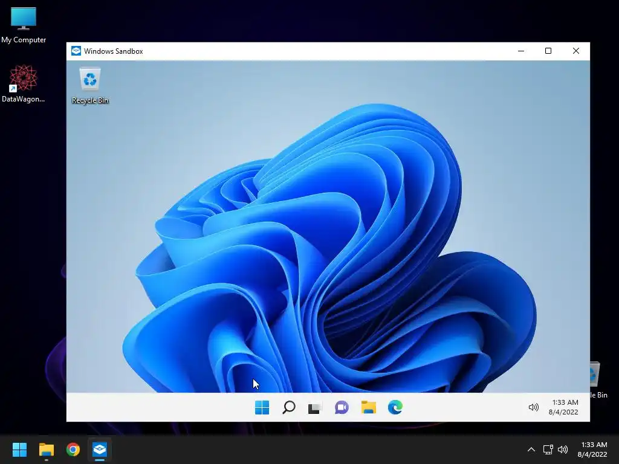Screen dimensions: 619x464
Task: Open host File Explorer from taskbar
Action: pyautogui.click(x=46, y=449)
